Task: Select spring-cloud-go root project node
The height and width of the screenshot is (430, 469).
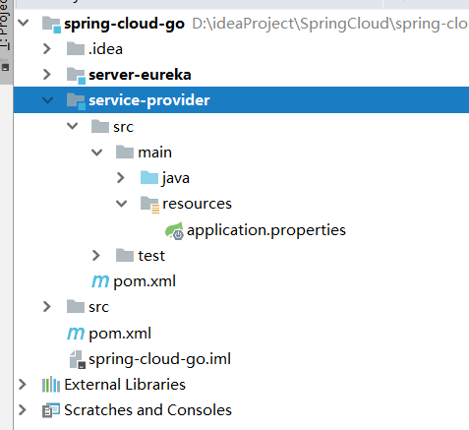Action: [124, 24]
